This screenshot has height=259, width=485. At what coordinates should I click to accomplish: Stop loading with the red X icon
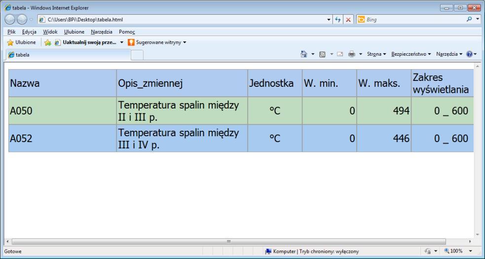point(348,20)
